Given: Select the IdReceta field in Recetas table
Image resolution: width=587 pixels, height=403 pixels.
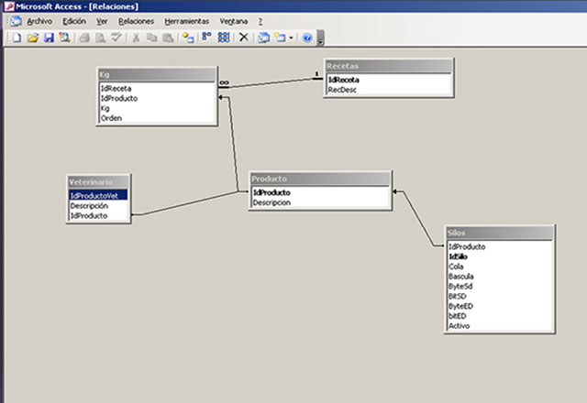Looking at the screenshot, I should pyautogui.click(x=343, y=80).
